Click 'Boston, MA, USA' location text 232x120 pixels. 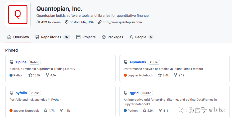[82, 22]
